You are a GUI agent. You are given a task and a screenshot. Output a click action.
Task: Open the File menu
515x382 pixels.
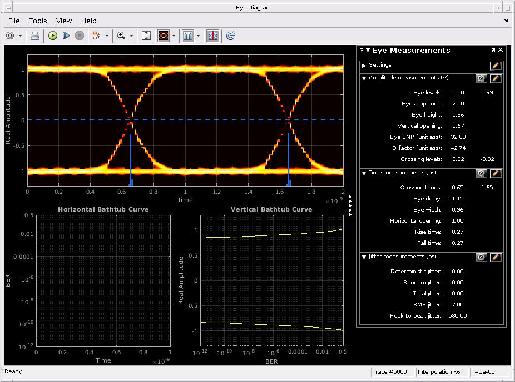(x=14, y=21)
